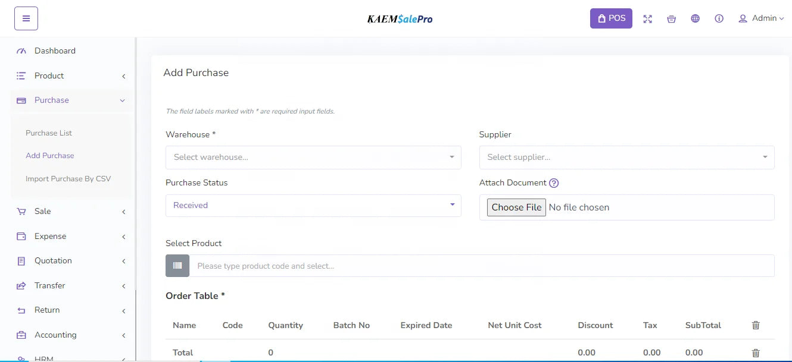Viewport: 792px width, 362px height.
Task: Click the trash icon in order table header
Action: (756, 325)
